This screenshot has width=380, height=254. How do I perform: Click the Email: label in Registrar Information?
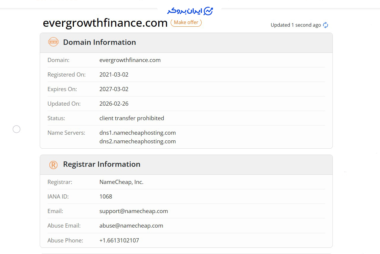point(55,211)
